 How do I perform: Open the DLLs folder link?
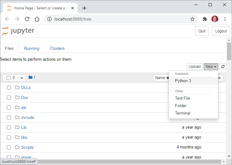click(x=26, y=87)
